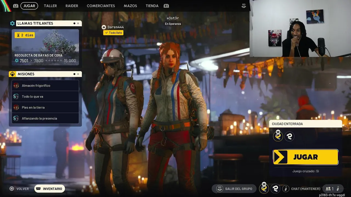Leave the party with SALIR DEL GRUPO

(234, 189)
